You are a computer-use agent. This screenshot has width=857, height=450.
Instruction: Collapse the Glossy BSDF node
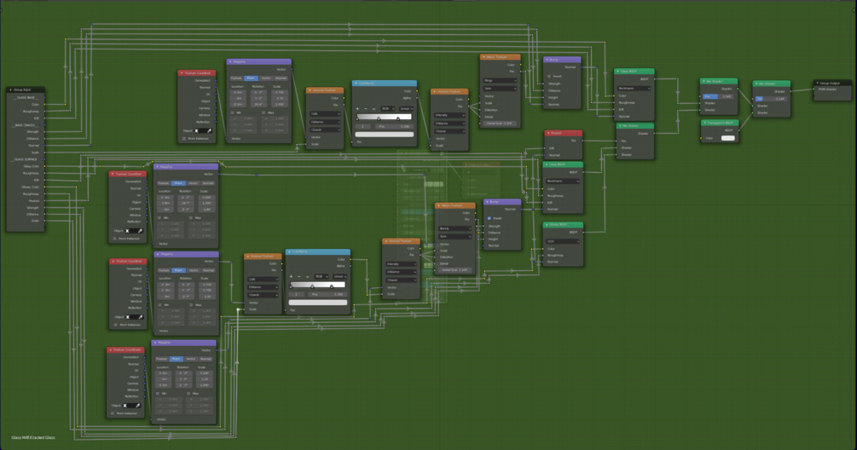pyautogui.click(x=547, y=224)
